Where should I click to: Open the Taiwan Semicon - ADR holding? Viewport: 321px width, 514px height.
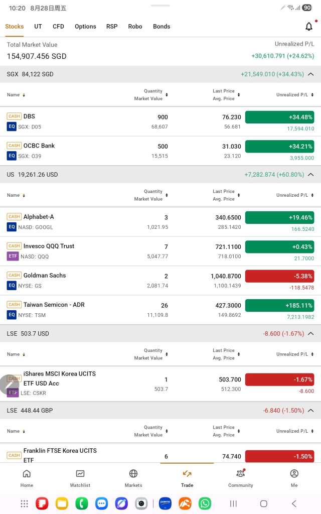click(160, 310)
